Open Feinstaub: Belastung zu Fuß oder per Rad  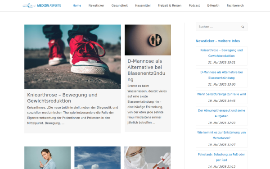[x=221, y=157]
